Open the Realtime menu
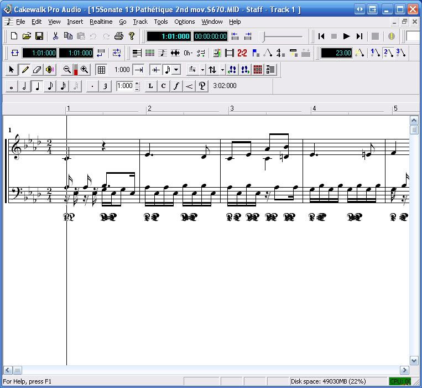The image size is (422, 388). (x=101, y=22)
